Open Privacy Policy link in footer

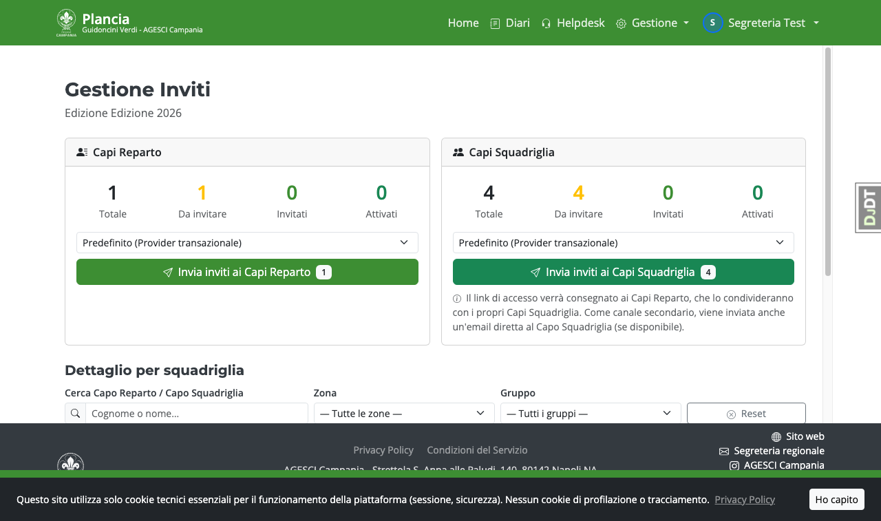(x=383, y=450)
